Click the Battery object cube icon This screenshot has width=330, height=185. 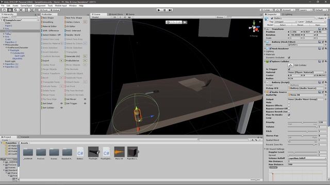pyautogui.click(x=267, y=18)
